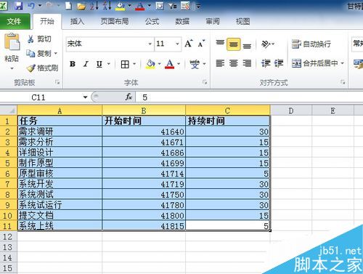Open font settings dialog launcher
Screen dimensions: 363x274
[205, 82]
